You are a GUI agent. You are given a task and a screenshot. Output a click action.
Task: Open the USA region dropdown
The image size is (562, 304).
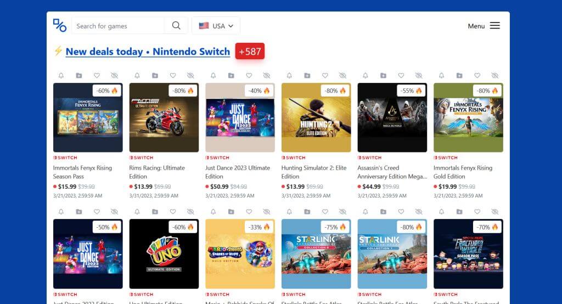pos(216,26)
